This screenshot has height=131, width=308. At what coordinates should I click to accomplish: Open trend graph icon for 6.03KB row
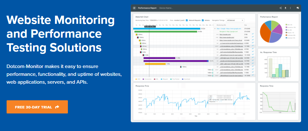(253, 43)
